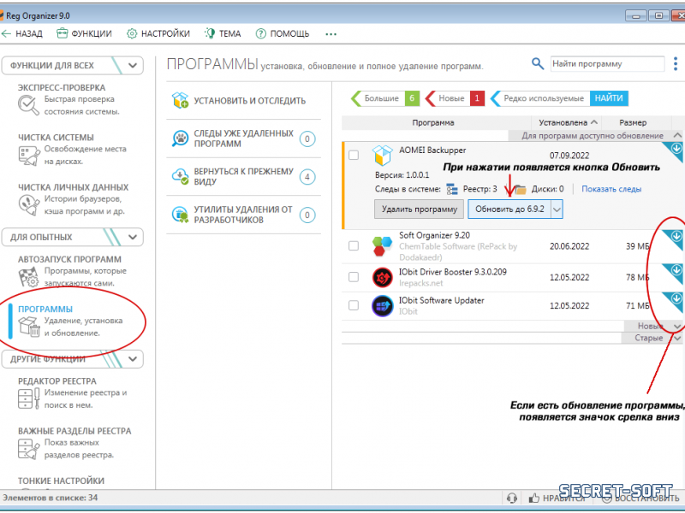The image size is (685, 513).
Task: Click IObit Driver Booster program icon
Action: coord(382,278)
